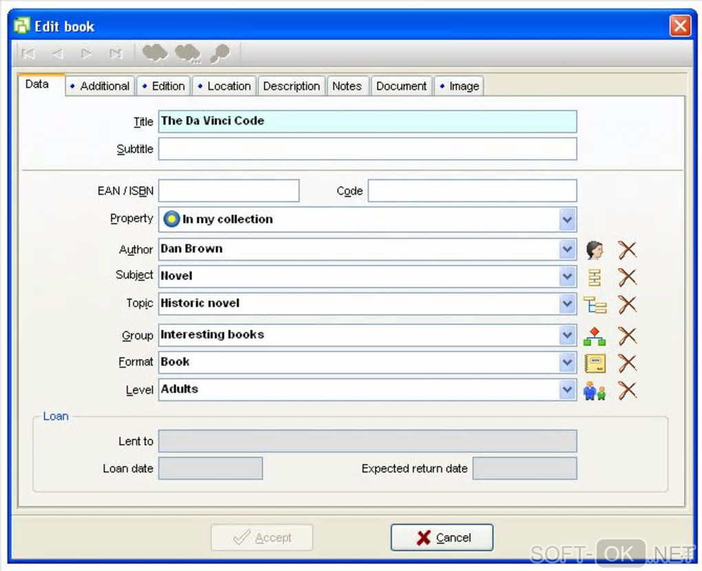The image size is (702, 571).
Task: Expand the Subject dropdown arrow
Action: [x=567, y=277]
